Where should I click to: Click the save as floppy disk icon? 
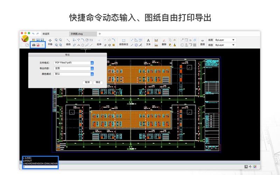pos(42,40)
